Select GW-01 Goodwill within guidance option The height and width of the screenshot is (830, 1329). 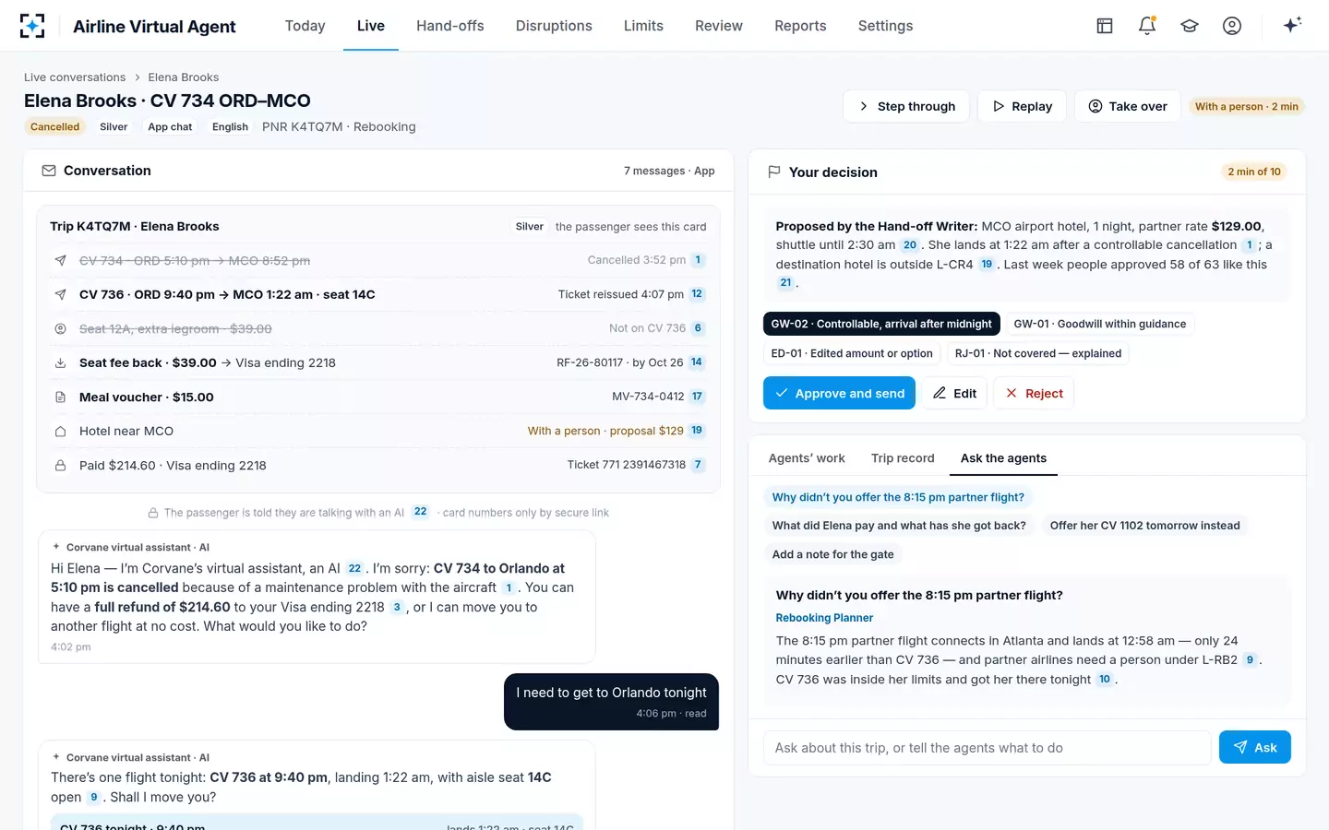[x=1099, y=324]
